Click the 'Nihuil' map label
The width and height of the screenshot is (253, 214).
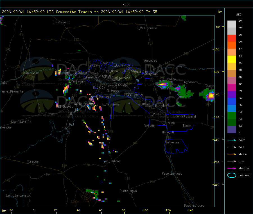click(66, 128)
